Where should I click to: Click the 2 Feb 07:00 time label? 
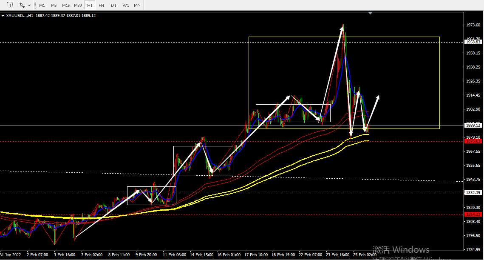pos(37,255)
